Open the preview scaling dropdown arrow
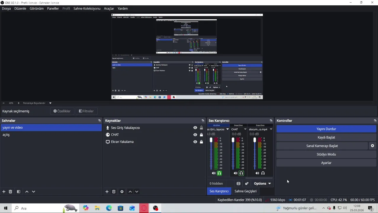This screenshot has width=378, height=213. click(x=50, y=103)
